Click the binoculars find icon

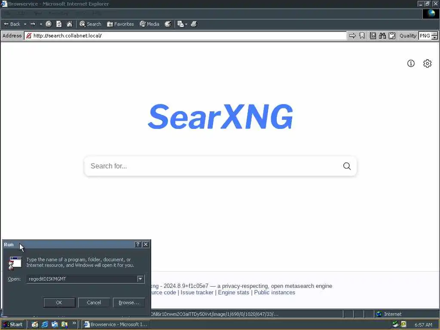click(382, 36)
